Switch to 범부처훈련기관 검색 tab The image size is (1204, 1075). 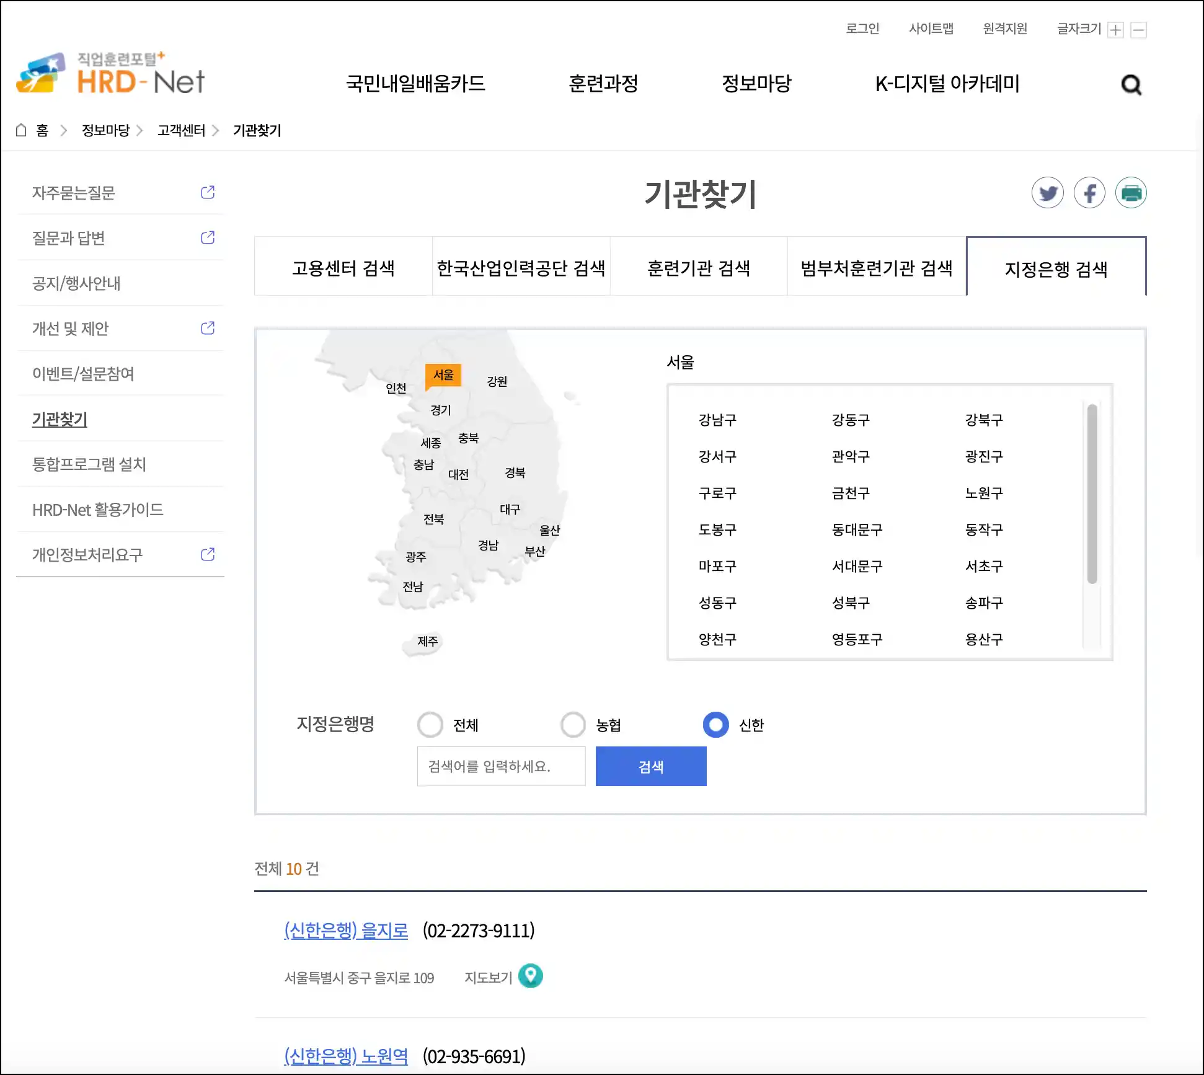877,267
